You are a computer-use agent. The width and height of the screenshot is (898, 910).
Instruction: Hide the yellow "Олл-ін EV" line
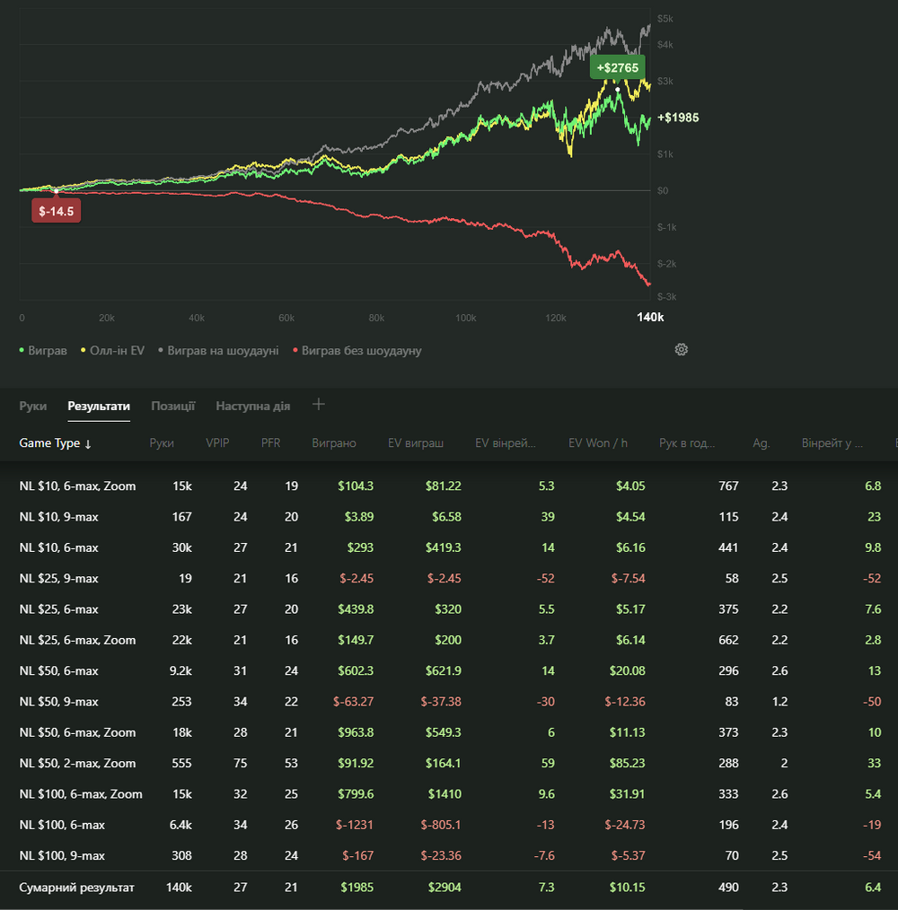112,351
